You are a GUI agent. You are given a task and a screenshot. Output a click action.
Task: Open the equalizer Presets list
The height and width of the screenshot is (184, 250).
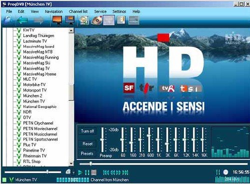pos(87,153)
